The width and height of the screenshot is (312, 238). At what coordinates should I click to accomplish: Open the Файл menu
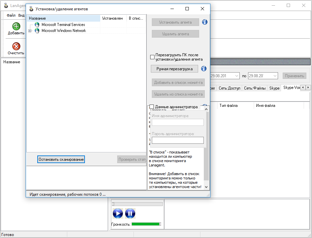[11, 15]
